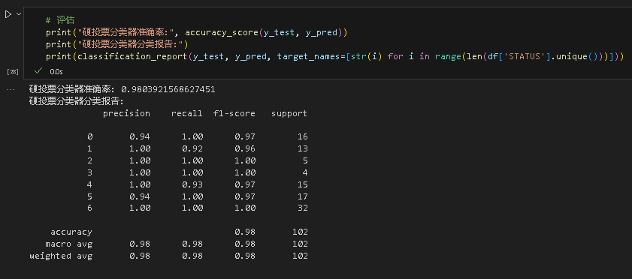
Task: Click support 16 in class 0 row
Action: coord(303,136)
